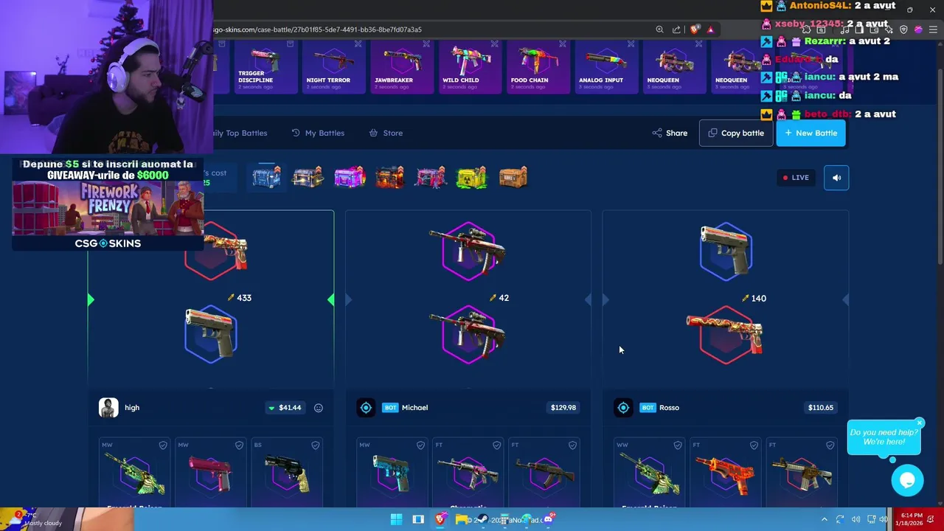The image size is (944, 531).
Task: Click the browser zoom magnifier icon
Action: tap(659, 29)
